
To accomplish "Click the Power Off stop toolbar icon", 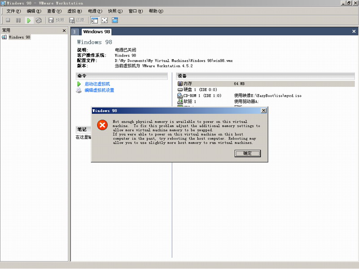I will 8,20.
